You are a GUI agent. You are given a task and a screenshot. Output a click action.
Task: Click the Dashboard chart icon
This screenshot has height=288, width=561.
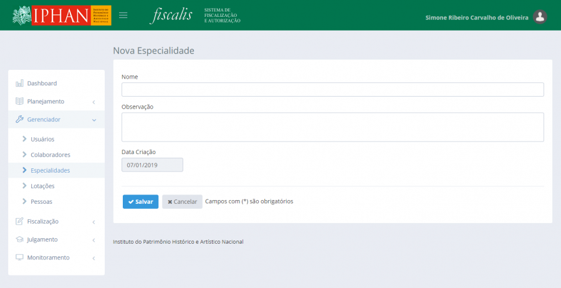point(19,84)
